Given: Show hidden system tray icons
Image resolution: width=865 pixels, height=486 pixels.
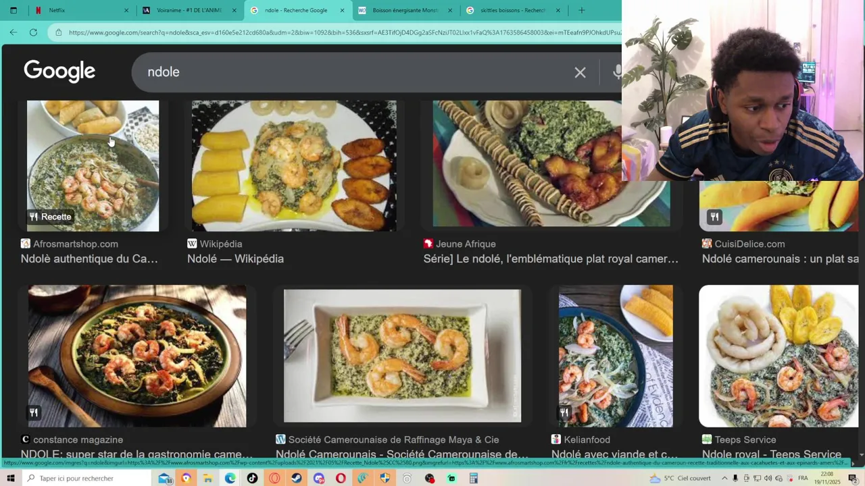Looking at the screenshot, I should pos(724,479).
